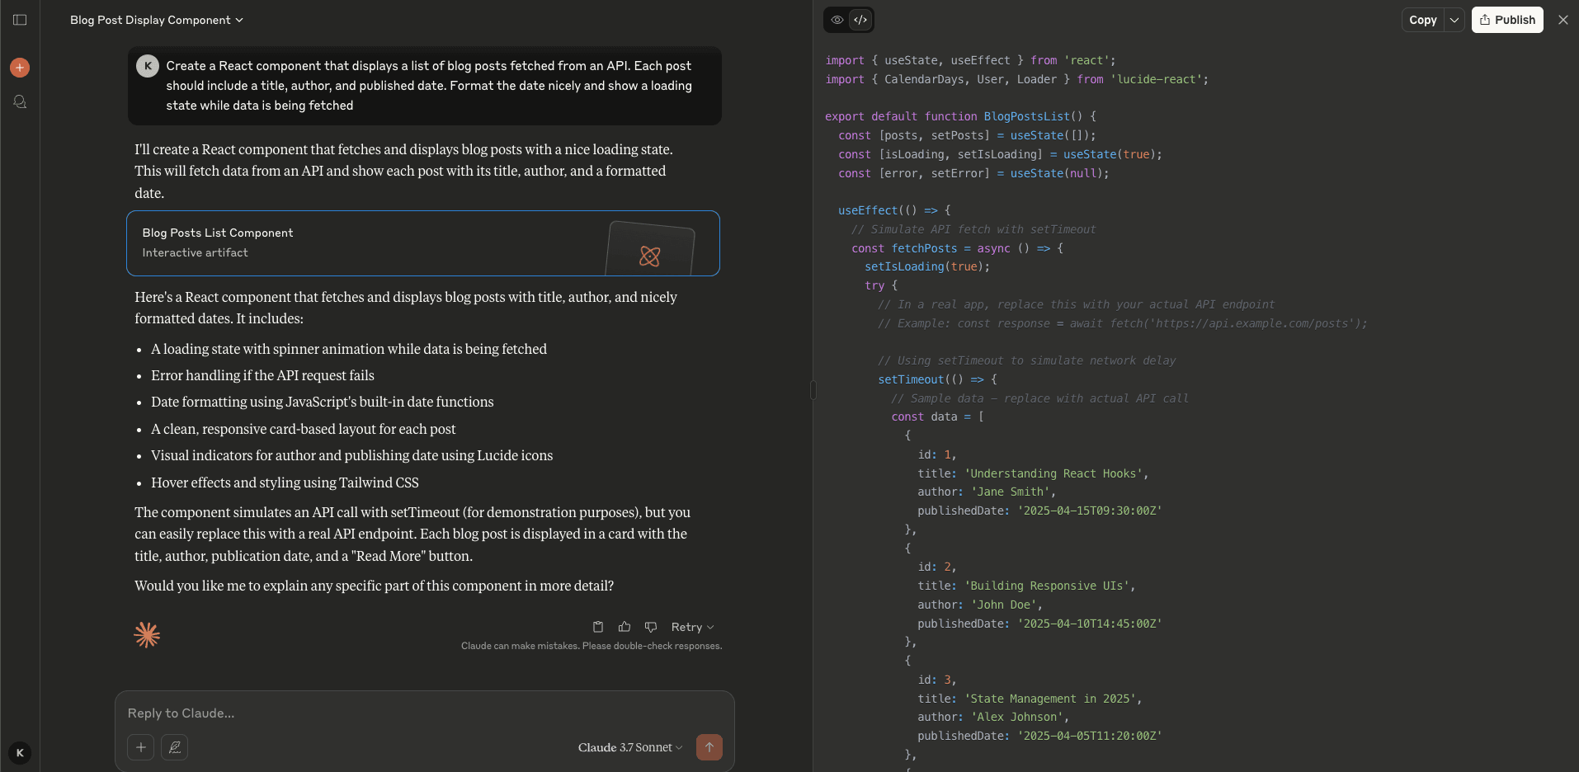The height and width of the screenshot is (772, 1579).
Task: Attach a file with the plus icon
Action: pos(140,747)
